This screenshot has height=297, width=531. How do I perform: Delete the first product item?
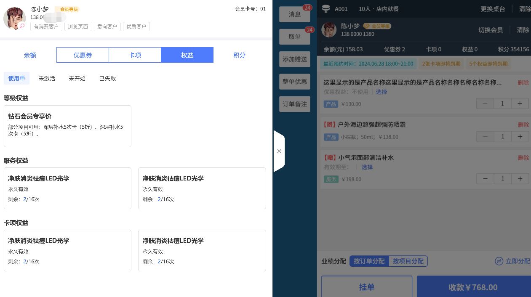tap(523, 83)
